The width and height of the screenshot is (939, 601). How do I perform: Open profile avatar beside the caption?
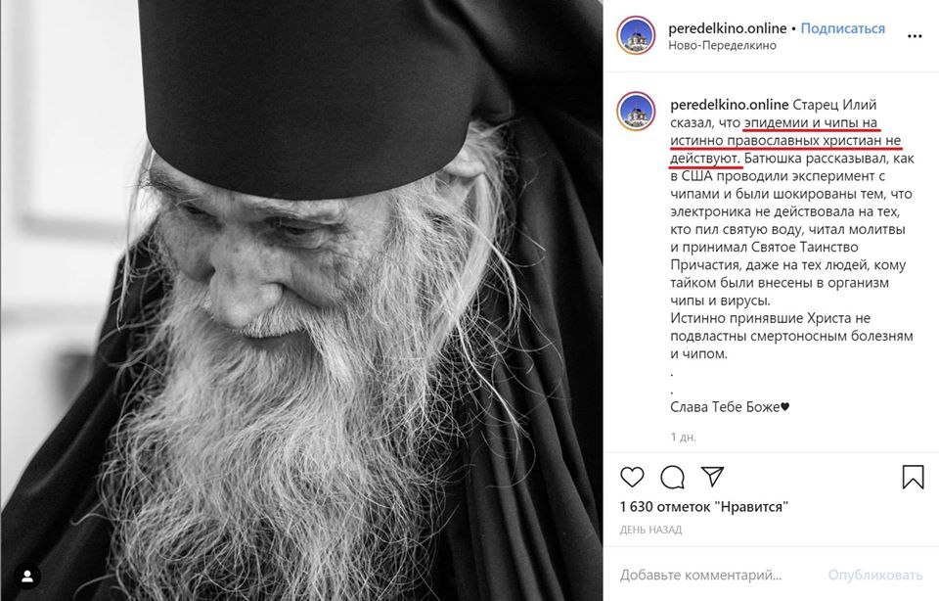point(636,112)
